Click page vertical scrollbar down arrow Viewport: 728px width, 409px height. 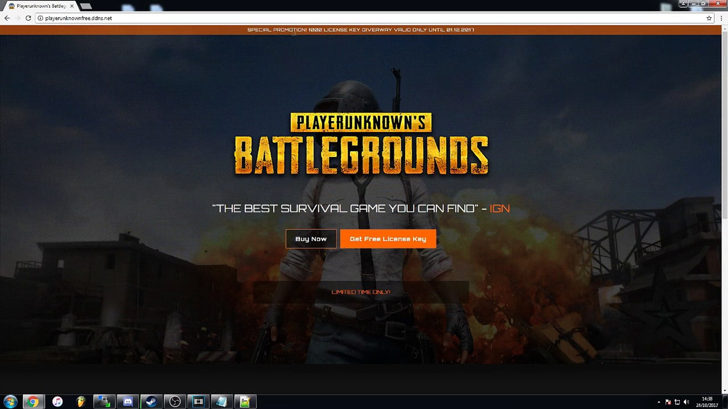coord(724,390)
